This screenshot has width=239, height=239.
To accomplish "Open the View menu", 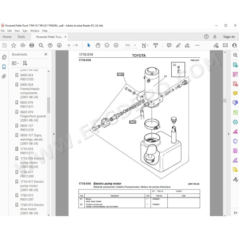I will [x=17, y=31].
